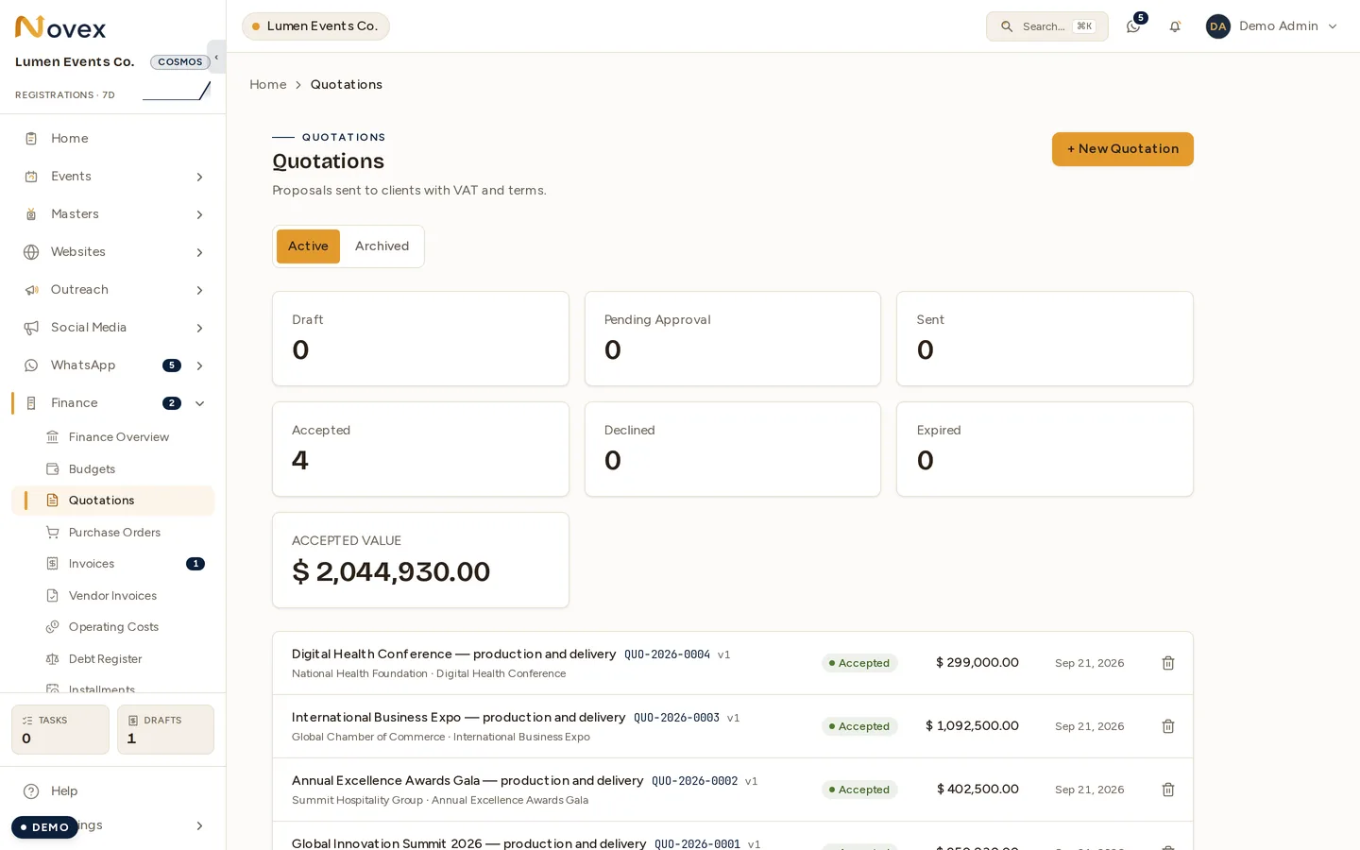Open the Home sidebar item
The height and width of the screenshot is (850, 1360).
tap(112, 138)
